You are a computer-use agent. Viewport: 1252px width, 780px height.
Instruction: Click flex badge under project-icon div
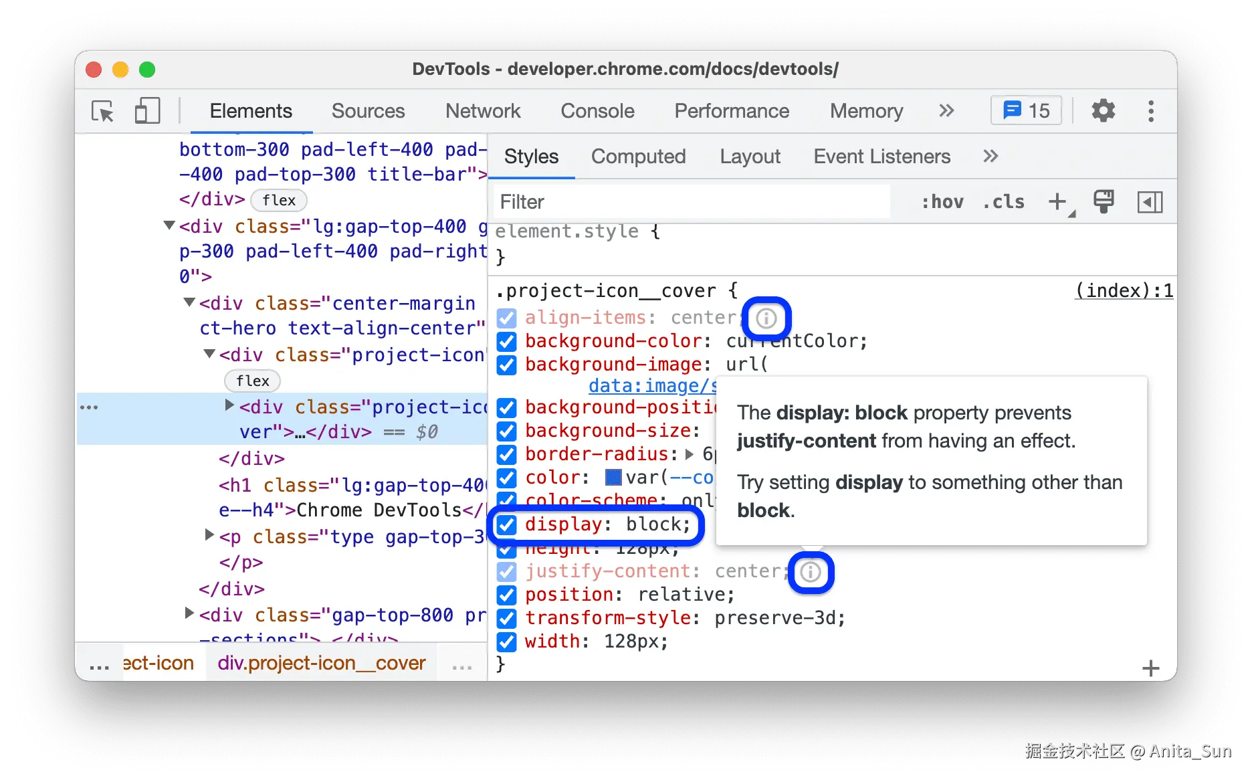coord(252,381)
